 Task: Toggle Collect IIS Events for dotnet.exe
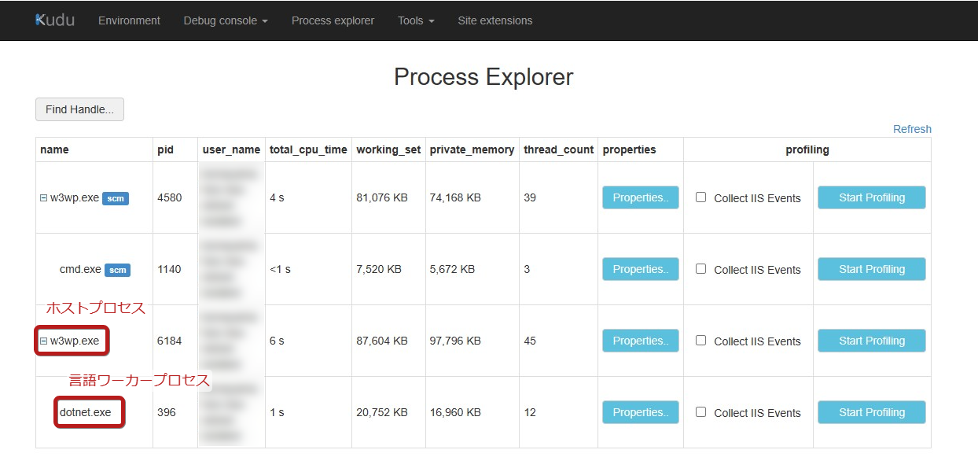[701, 412]
